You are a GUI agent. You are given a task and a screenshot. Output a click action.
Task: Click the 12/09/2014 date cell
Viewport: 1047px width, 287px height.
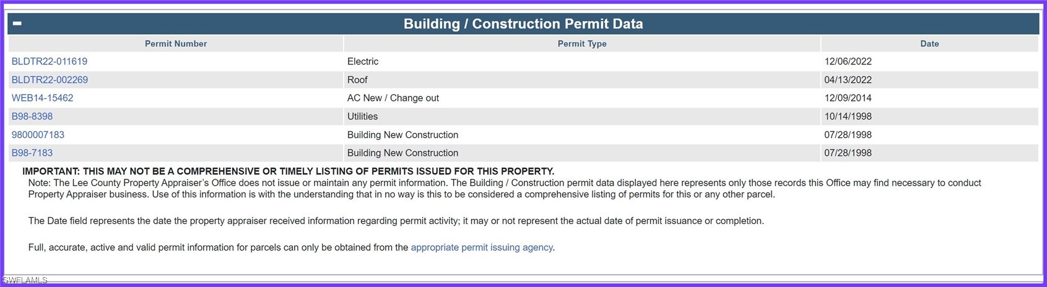[x=929, y=98]
